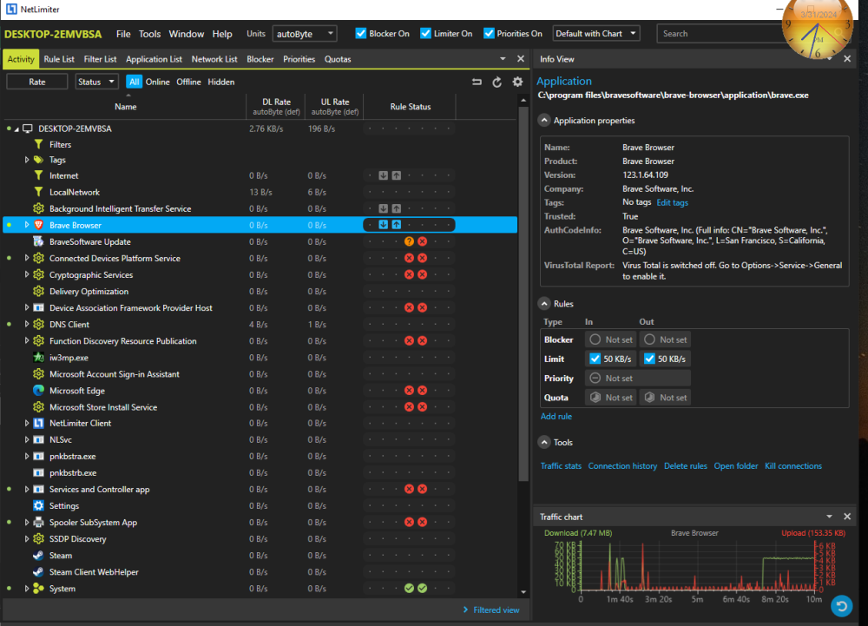Open the Default with Chart layout dropdown
868x626 pixels.
(595, 34)
